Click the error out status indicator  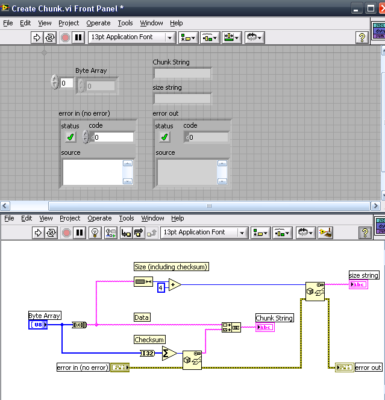[x=164, y=137]
